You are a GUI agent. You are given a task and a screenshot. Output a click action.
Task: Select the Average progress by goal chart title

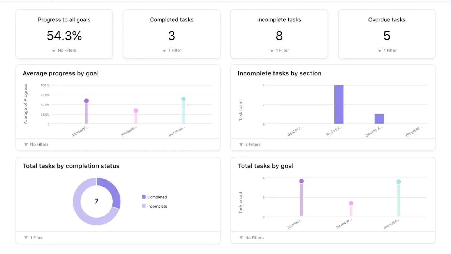[60, 73]
